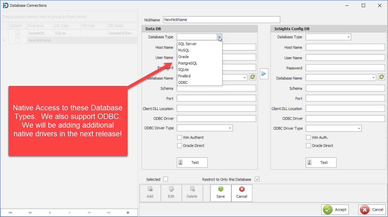
Task: Uncheck Restrict to Only this Database
Action: click(x=257, y=179)
